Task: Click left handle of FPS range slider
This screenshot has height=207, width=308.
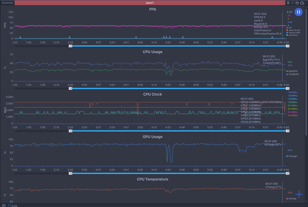Action: click(x=70, y=46)
